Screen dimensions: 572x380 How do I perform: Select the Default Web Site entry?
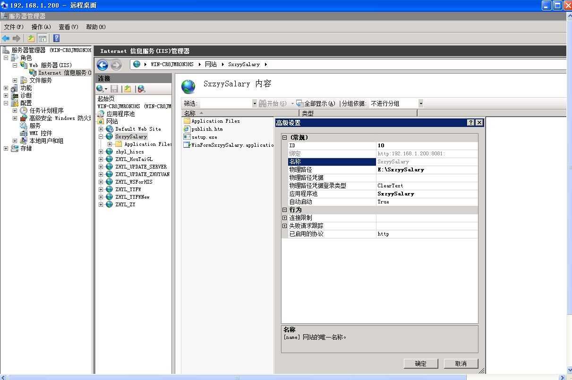pyautogui.click(x=138, y=129)
